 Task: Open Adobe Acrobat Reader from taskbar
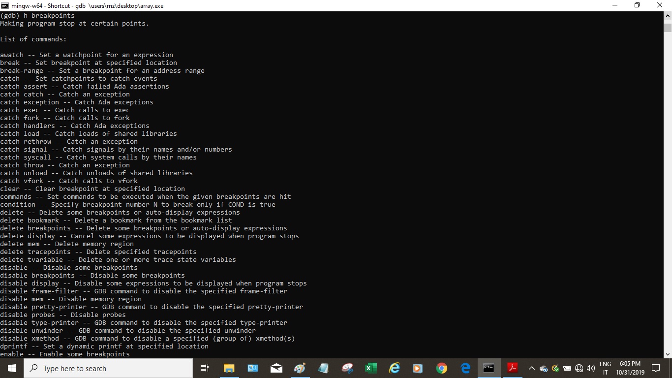click(512, 368)
